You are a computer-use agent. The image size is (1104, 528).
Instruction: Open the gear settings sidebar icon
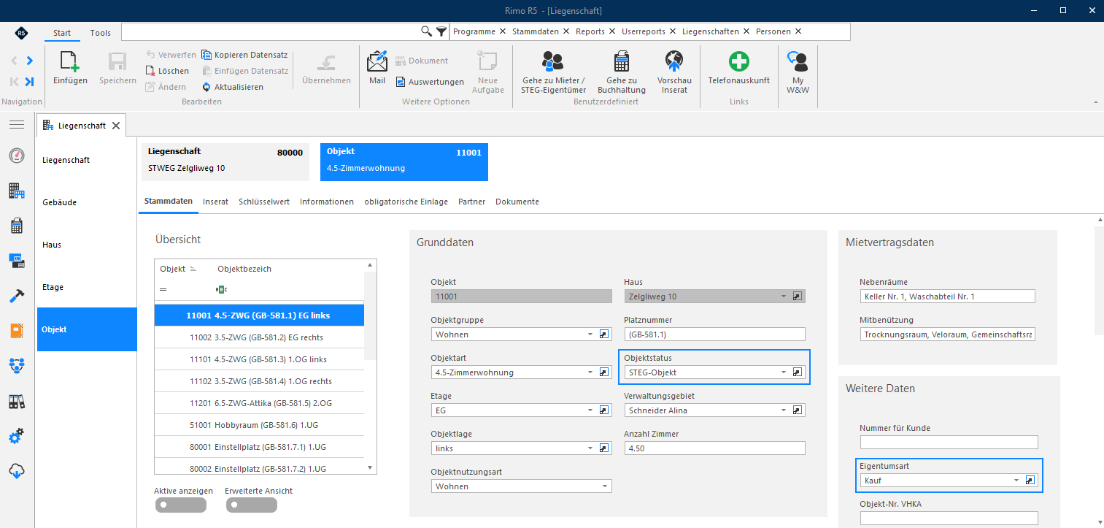(x=17, y=437)
